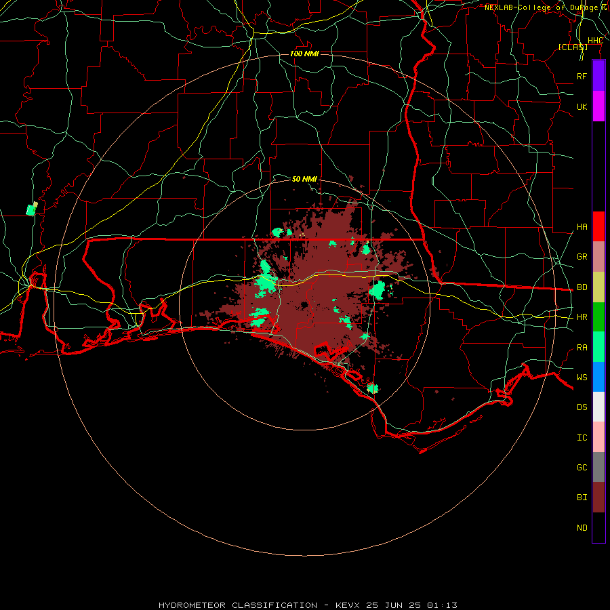Click the RA bright green legend swatch
The width and height of the screenshot is (610, 610).
(598, 347)
